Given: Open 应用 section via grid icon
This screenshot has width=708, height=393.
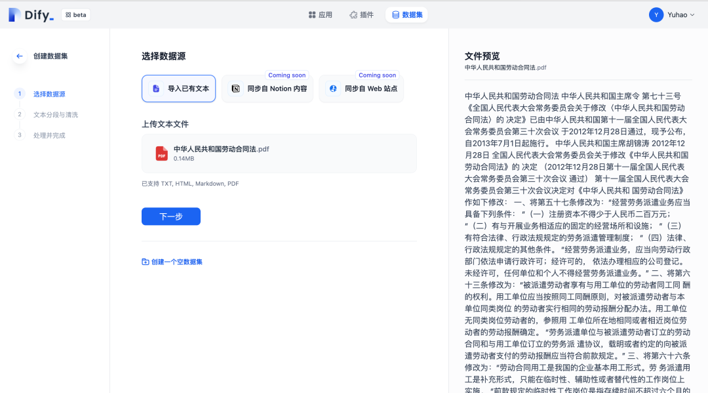Looking at the screenshot, I should pos(310,14).
